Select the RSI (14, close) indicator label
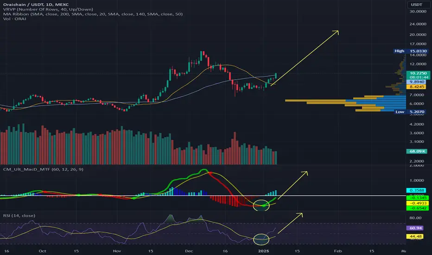This screenshot has width=432, height=255. [x=19, y=215]
